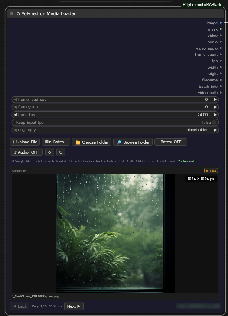The image size is (228, 316).
Task: Switch to Tiles view
Action: point(211,171)
